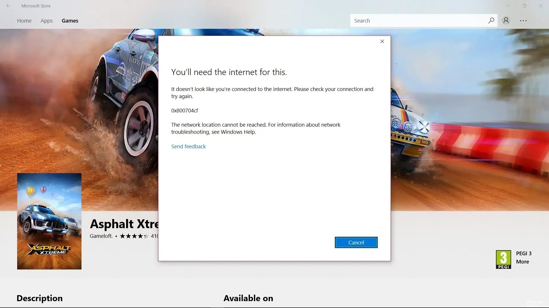The image size is (549, 308).
Task: Click the Asphalt Xtreme game title
Action: 124,224
